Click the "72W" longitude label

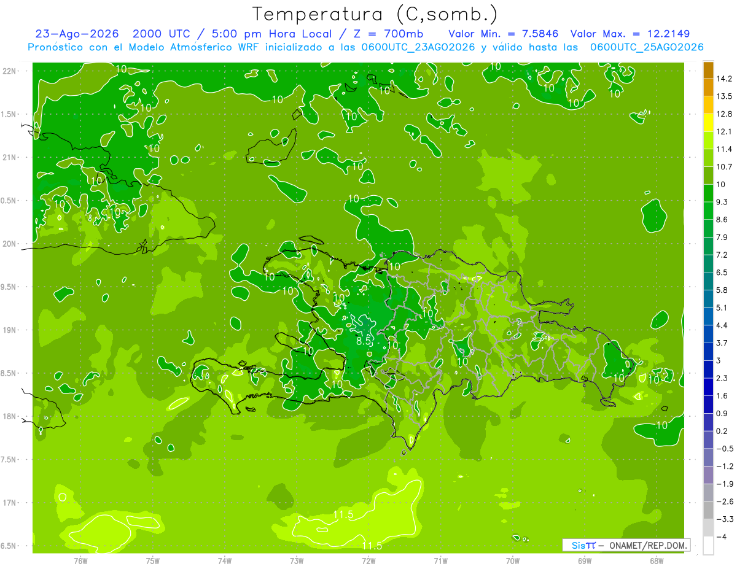point(368,561)
